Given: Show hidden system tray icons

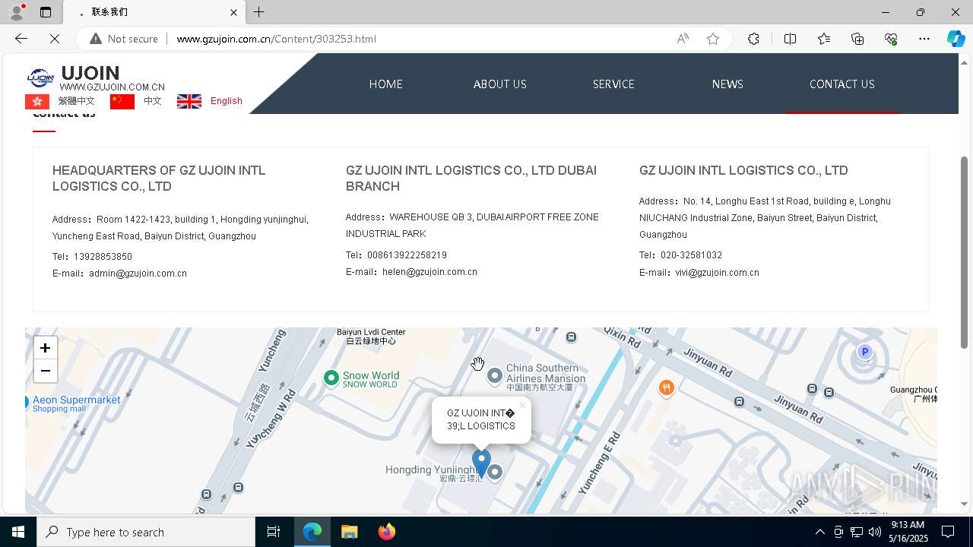Looking at the screenshot, I should [x=819, y=532].
